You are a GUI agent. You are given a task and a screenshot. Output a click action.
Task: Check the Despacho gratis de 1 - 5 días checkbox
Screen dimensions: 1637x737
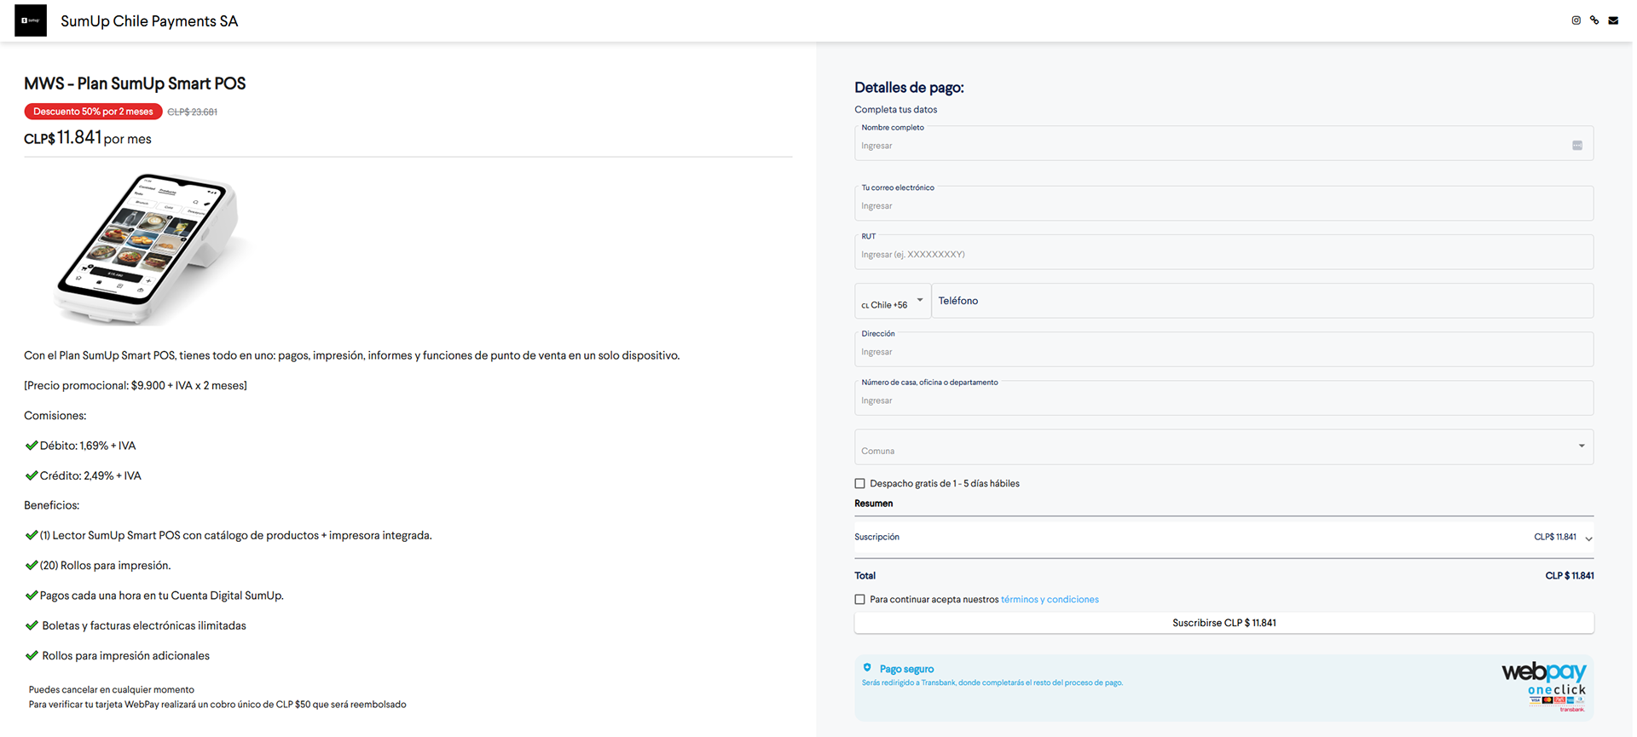click(859, 483)
